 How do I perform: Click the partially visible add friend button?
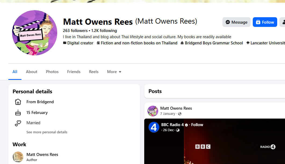click(282, 22)
